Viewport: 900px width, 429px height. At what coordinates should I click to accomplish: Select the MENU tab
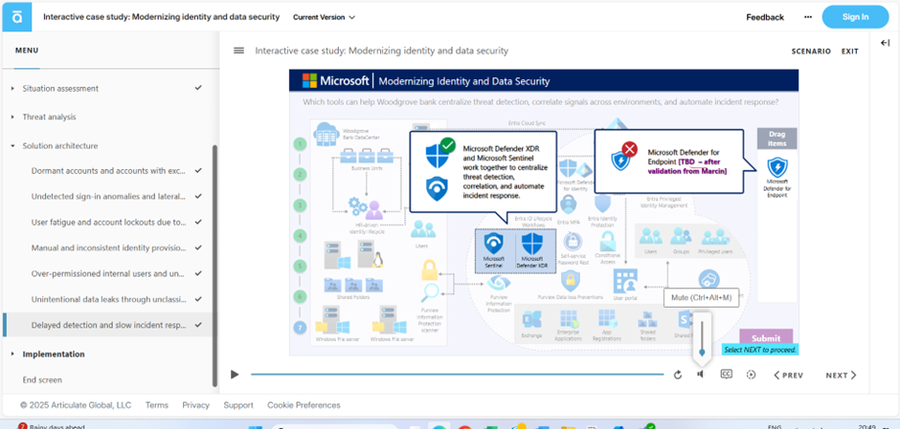tap(27, 51)
